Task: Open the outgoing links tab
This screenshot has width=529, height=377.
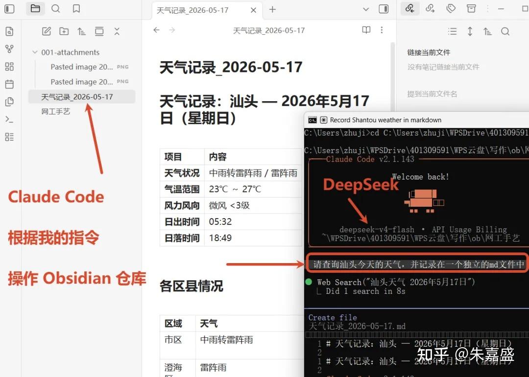Action: (x=430, y=8)
